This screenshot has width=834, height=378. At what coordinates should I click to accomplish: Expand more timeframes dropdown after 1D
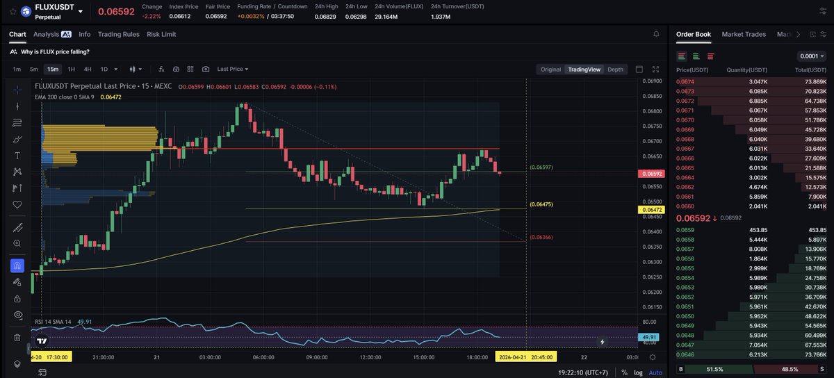pyautogui.click(x=116, y=69)
